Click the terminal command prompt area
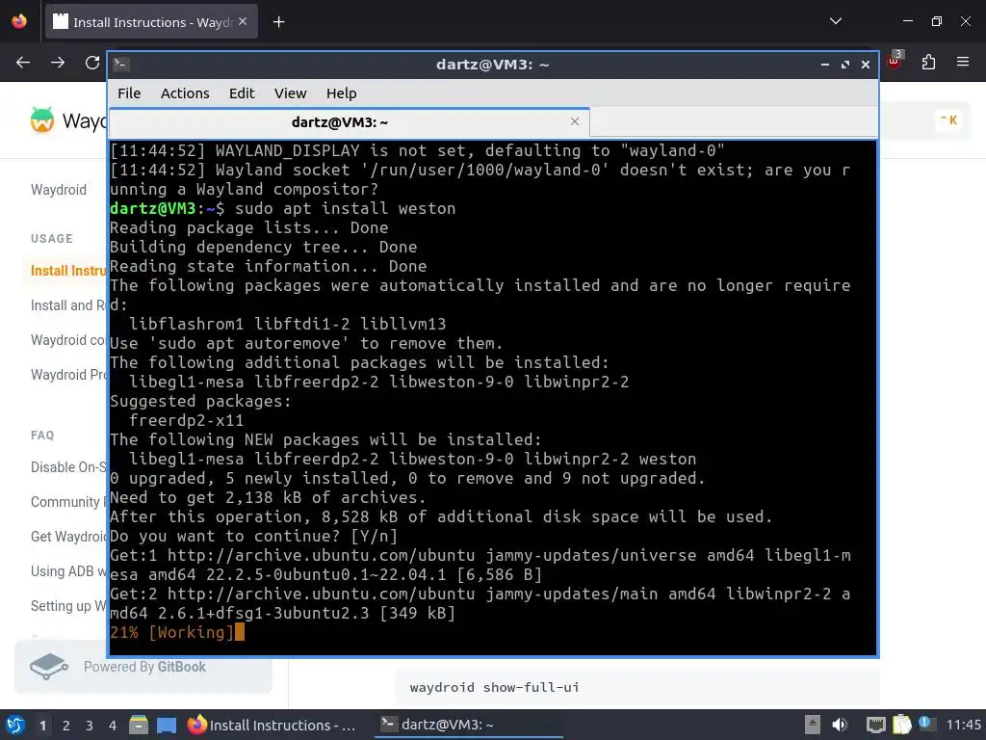986x740 pixels. click(x=493, y=398)
